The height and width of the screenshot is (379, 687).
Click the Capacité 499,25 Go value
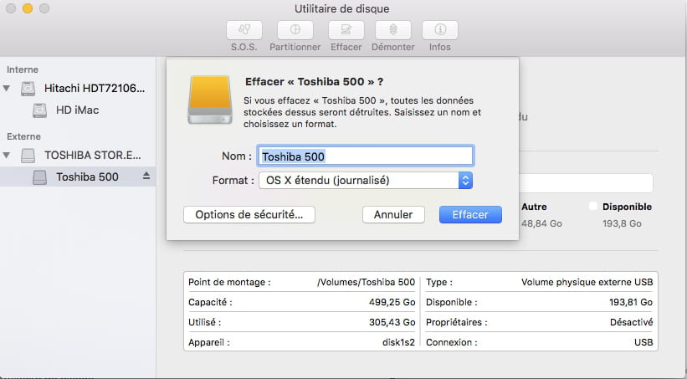click(392, 302)
